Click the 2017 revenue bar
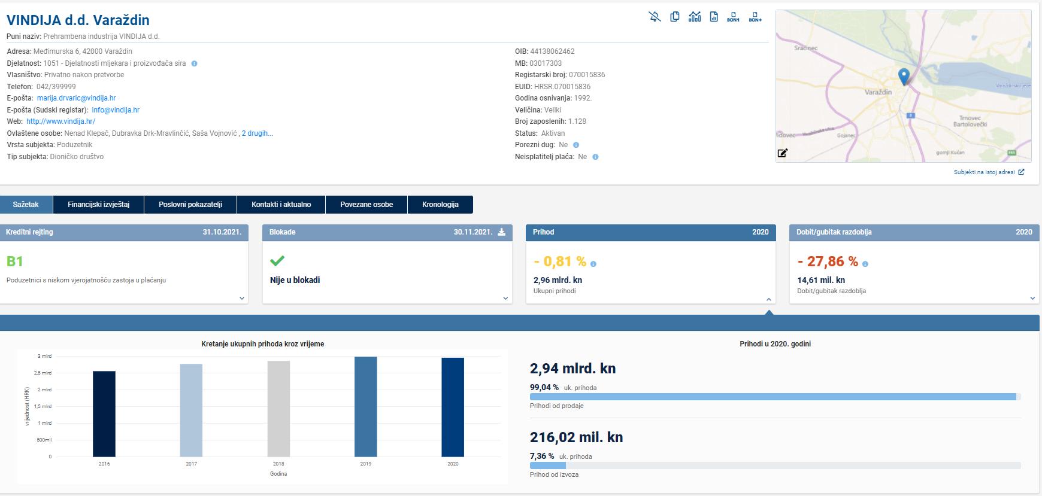Image resolution: width=1042 pixels, height=496 pixels. click(191, 410)
